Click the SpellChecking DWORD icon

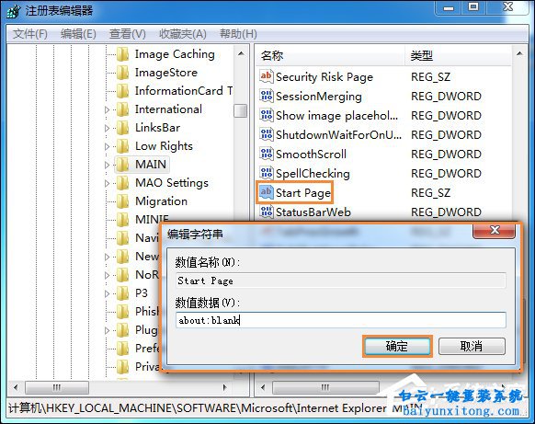(x=267, y=173)
